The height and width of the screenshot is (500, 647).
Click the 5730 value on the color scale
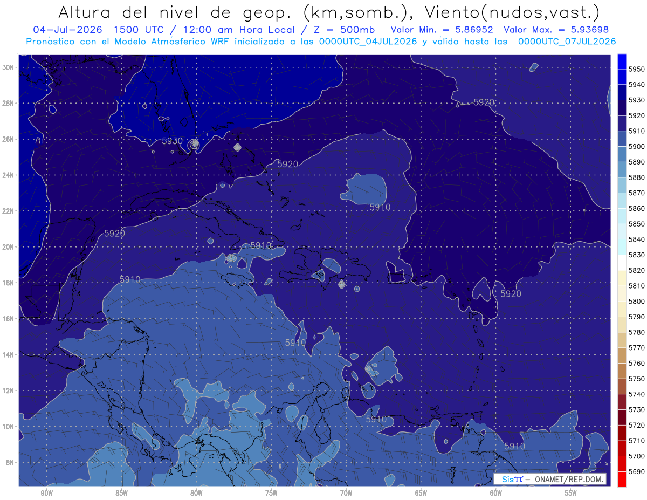tap(637, 409)
